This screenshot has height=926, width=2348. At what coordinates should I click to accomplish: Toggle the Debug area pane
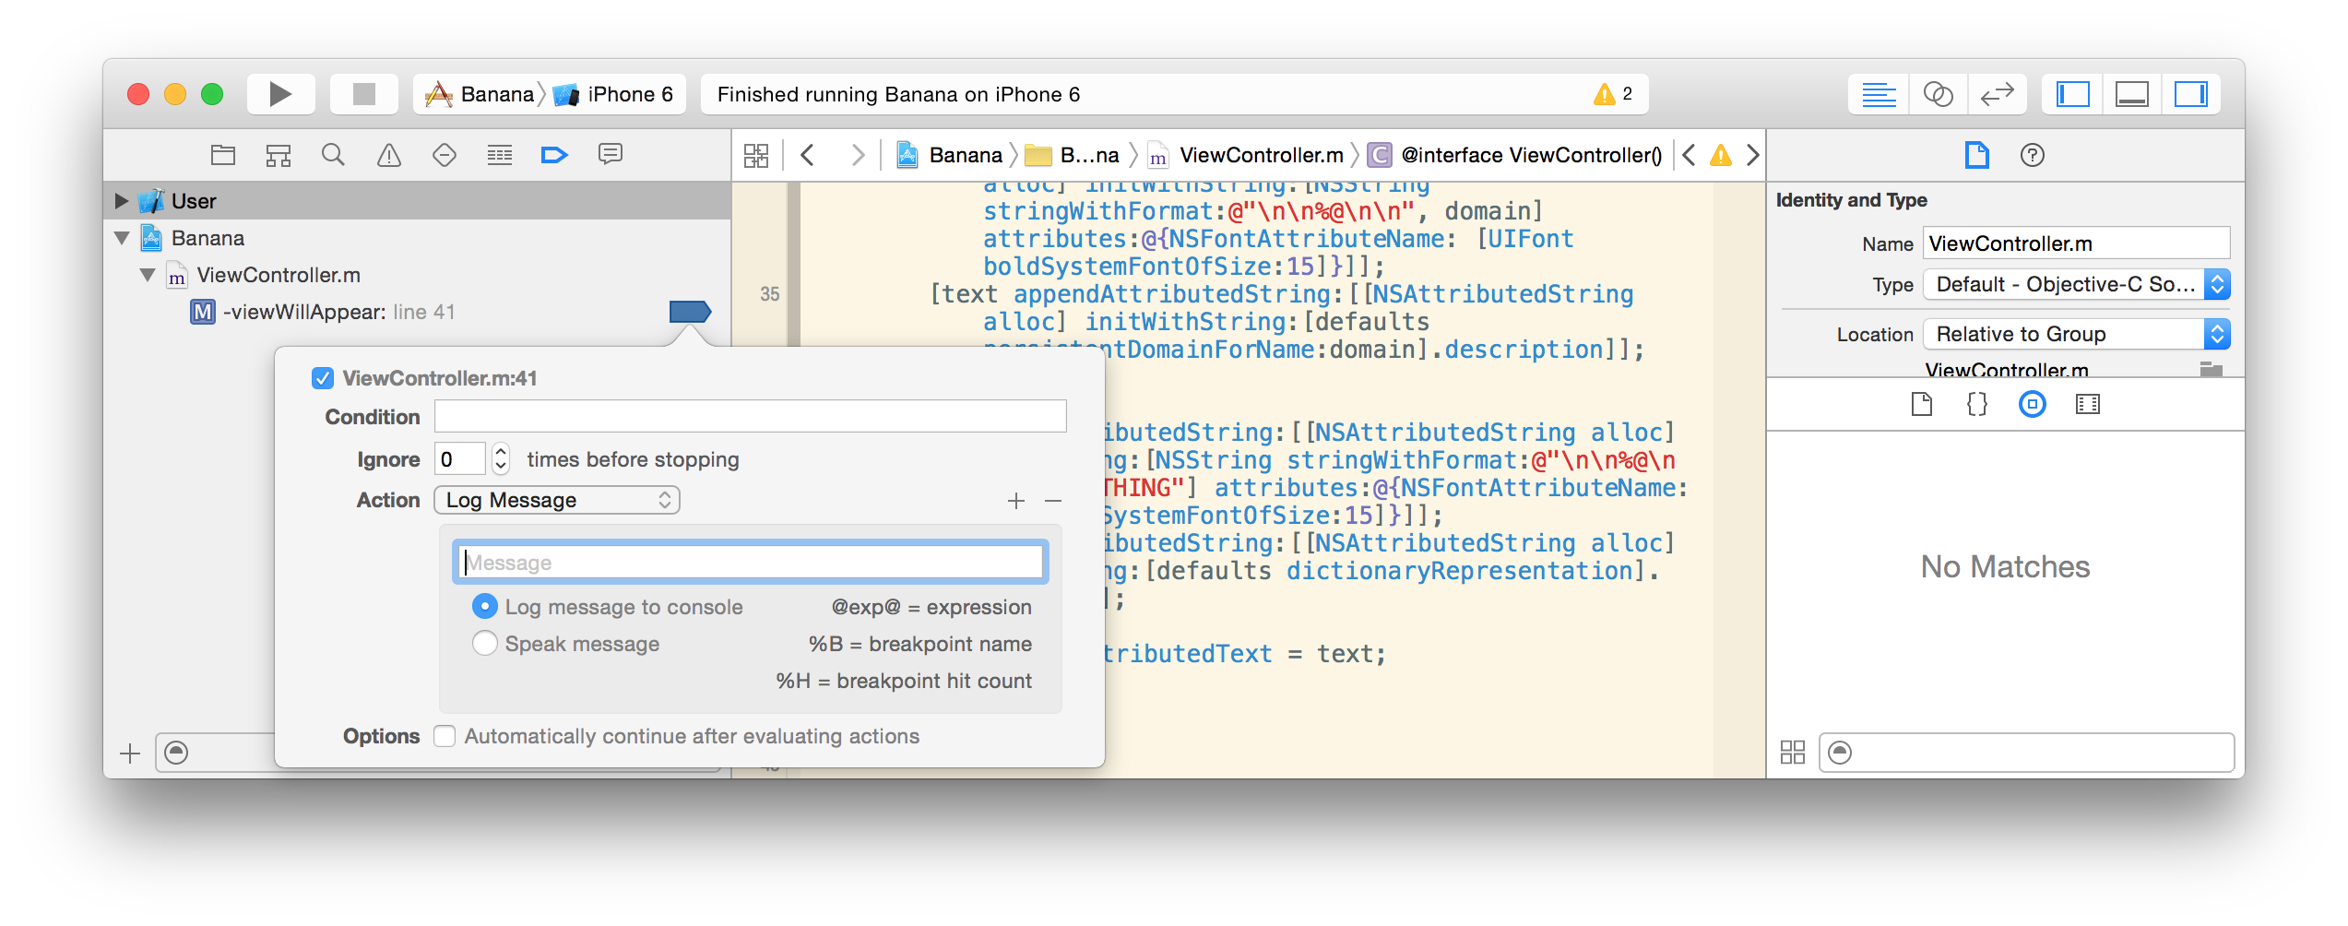(x=2131, y=94)
